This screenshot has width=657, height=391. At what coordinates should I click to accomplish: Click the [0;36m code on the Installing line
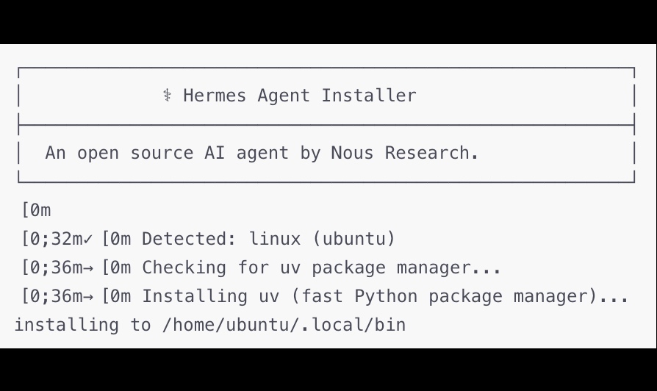(52, 296)
